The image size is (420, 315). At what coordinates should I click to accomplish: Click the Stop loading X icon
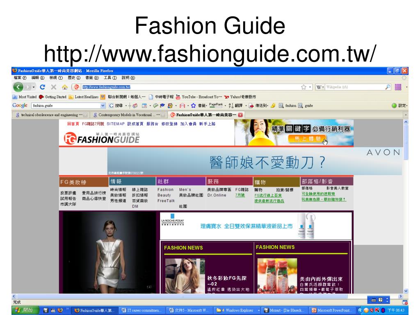click(x=54, y=87)
